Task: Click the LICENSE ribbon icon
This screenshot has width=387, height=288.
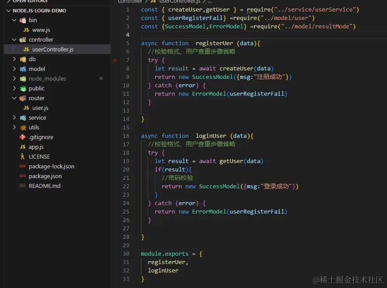Action: pyautogui.click(x=23, y=156)
